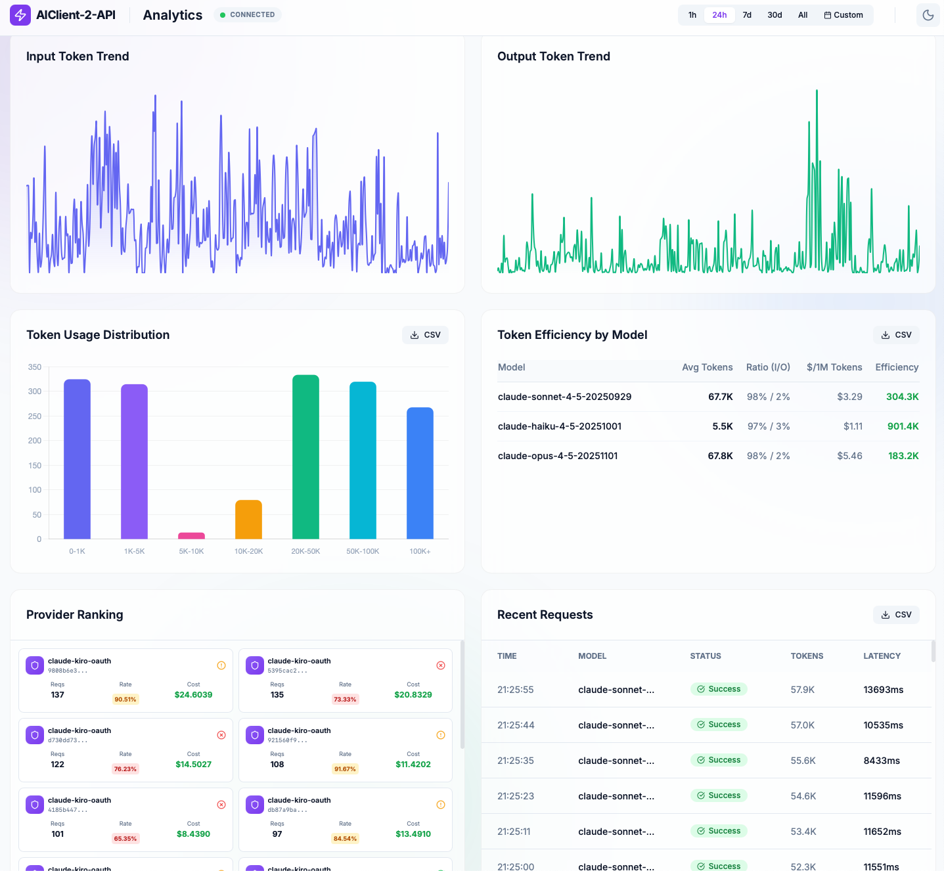
Task: Select the 1h time range
Action: (x=692, y=15)
